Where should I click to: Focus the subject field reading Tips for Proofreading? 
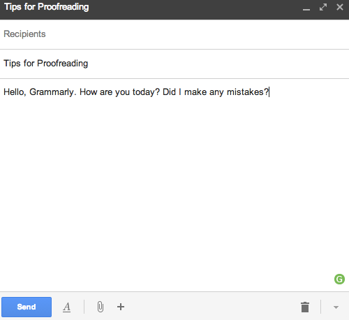(x=174, y=64)
